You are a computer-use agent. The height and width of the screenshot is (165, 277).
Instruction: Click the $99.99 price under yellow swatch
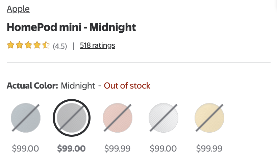[x=209, y=148]
